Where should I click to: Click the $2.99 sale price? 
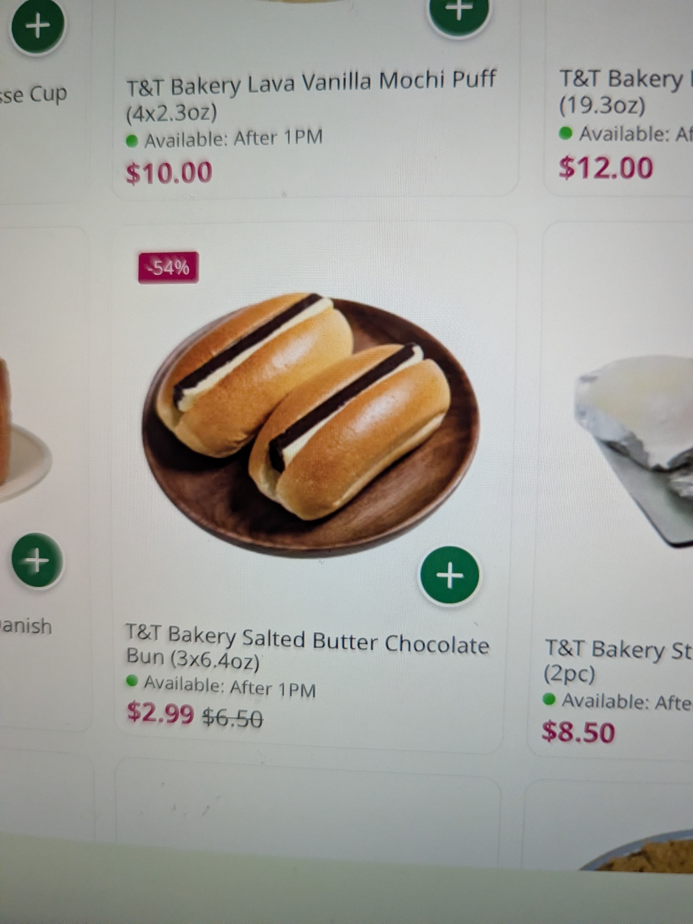pos(160,712)
